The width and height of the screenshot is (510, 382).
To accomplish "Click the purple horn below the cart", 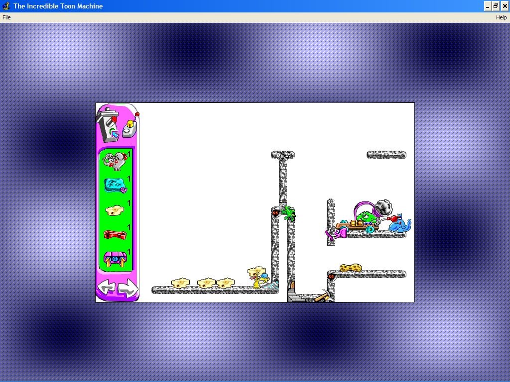I will (x=336, y=233).
